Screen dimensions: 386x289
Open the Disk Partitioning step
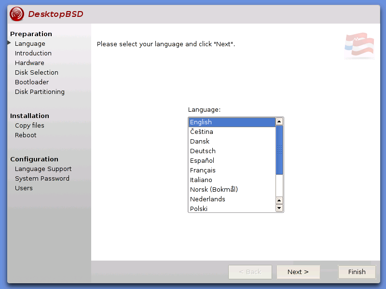(40, 92)
